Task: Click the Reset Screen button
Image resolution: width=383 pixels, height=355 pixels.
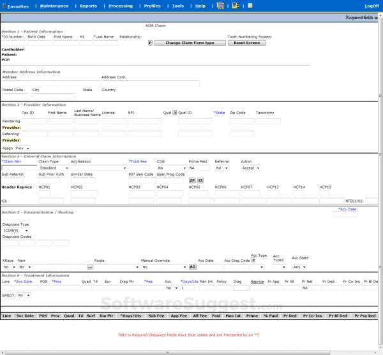Action: pyautogui.click(x=246, y=43)
